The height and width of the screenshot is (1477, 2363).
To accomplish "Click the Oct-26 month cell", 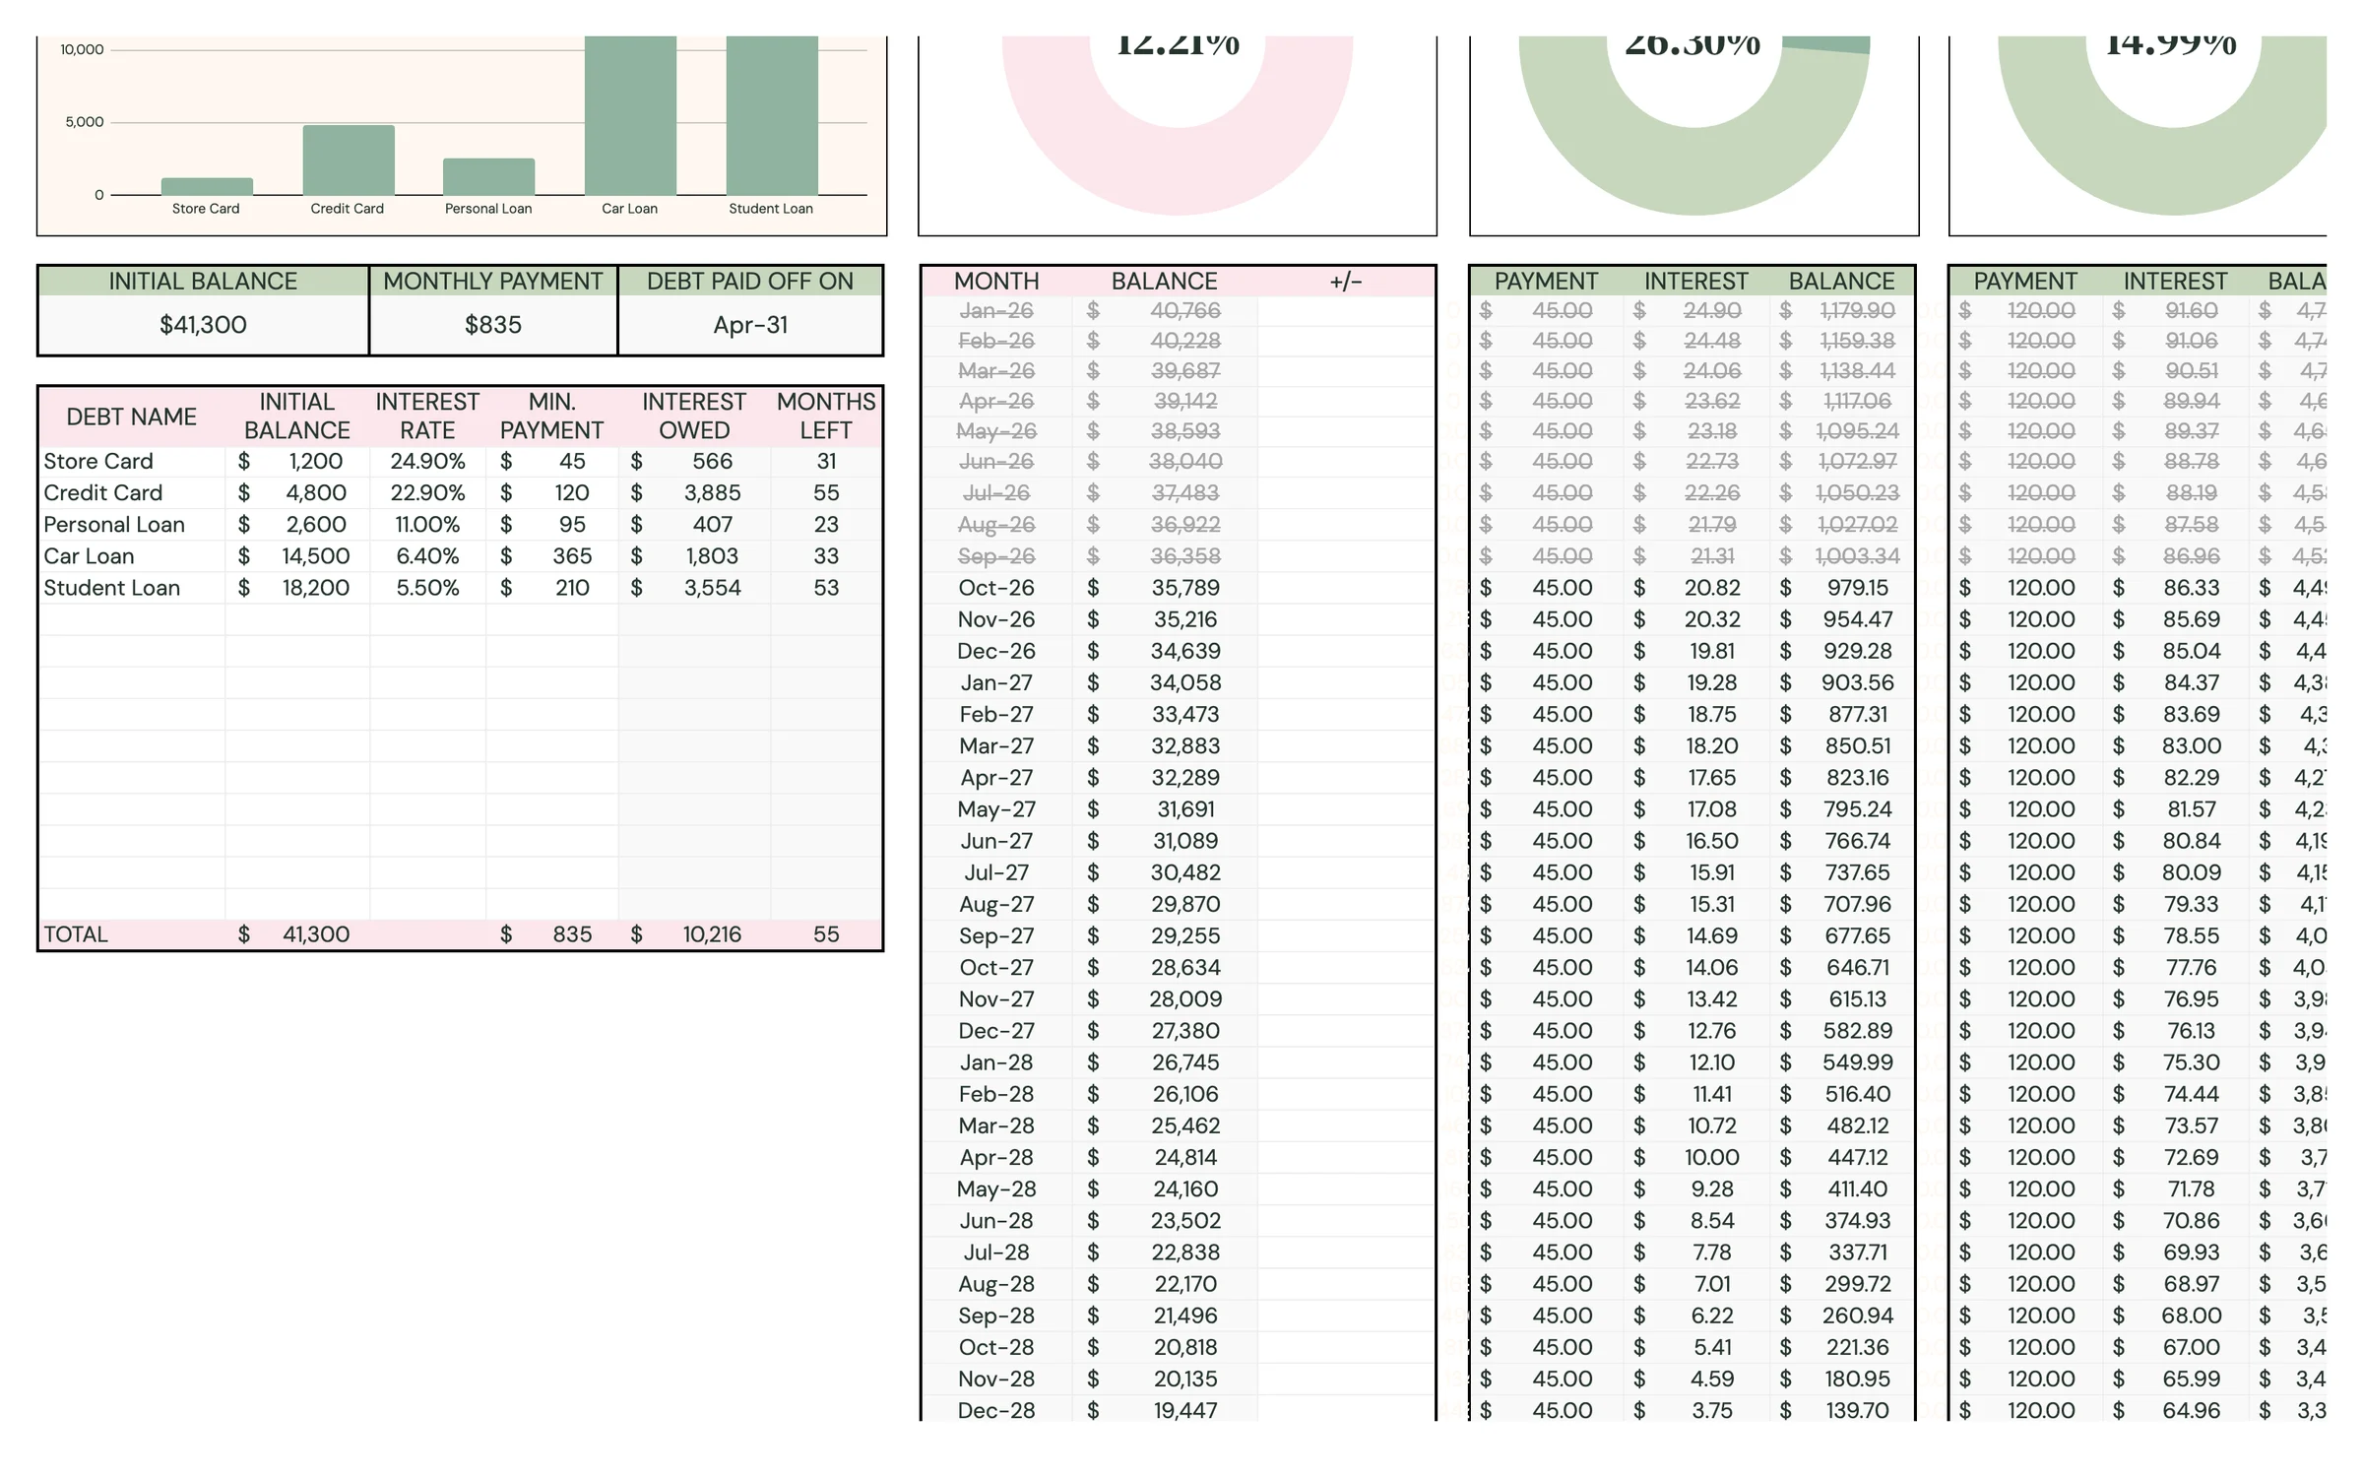I will pyautogui.click(x=996, y=587).
